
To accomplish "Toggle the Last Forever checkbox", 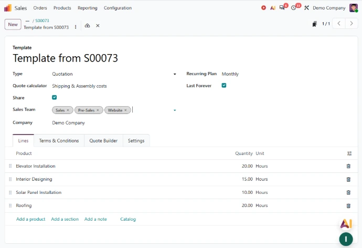I will pyautogui.click(x=223, y=85).
